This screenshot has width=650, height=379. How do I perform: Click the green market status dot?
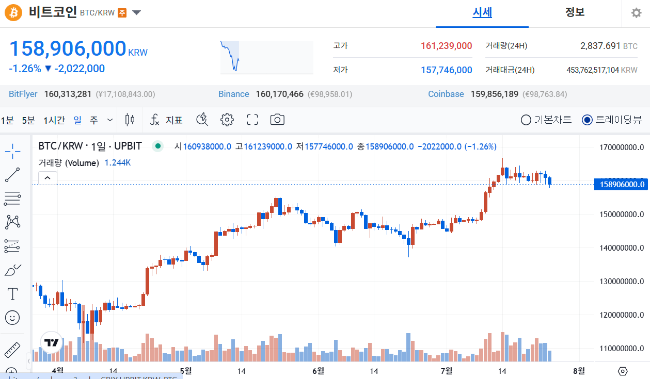coord(158,146)
